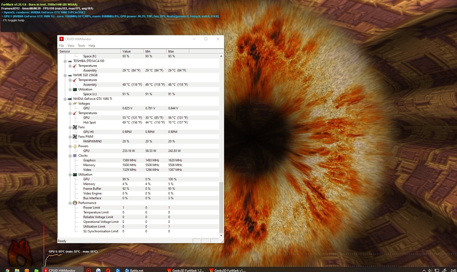Open the Battle.net taskbar icon
The image size is (457, 272).
coord(134,270)
